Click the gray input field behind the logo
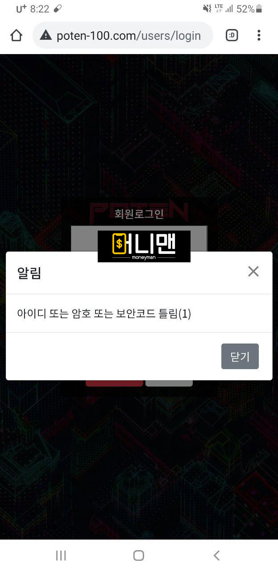This screenshot has width=278, height=572. tap(139, 239)
